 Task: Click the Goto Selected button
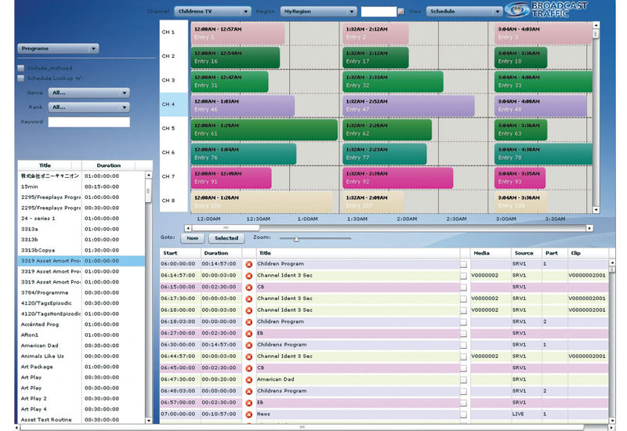click(227, 238)
